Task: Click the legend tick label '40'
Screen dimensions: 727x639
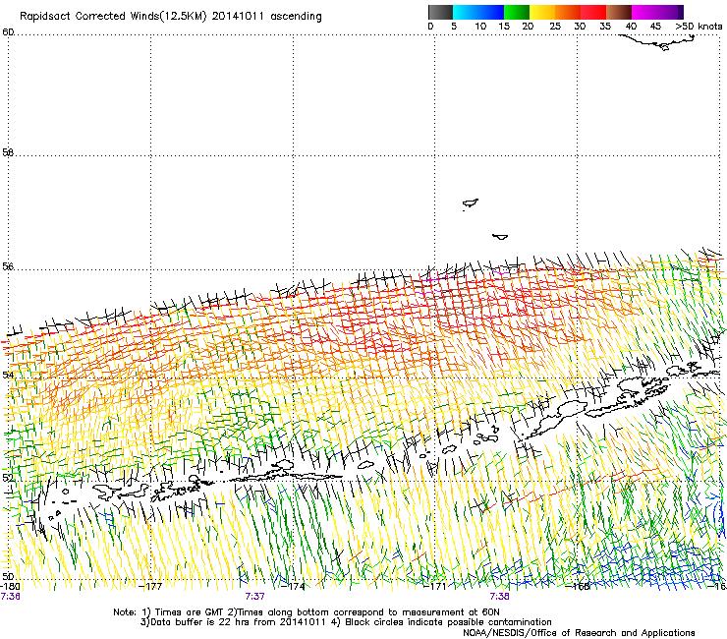Action: [x=631, y=27]
